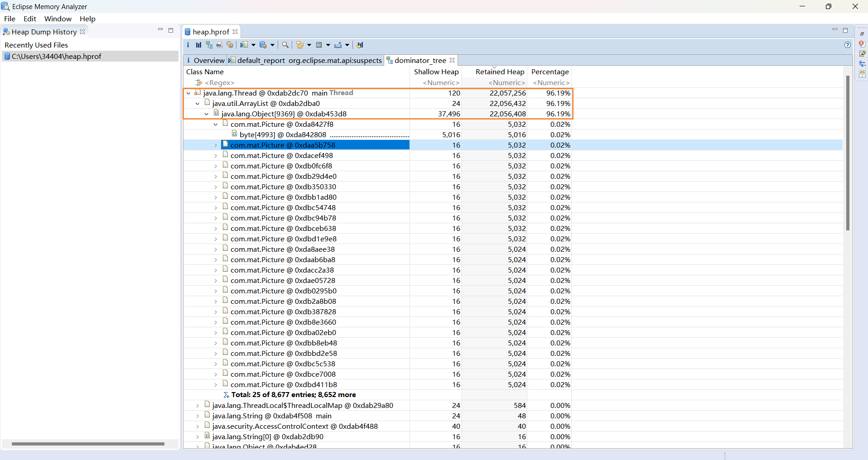Sort by Percentage column header
The width and height of the screenshot is (868, 460).
[550, 72]
